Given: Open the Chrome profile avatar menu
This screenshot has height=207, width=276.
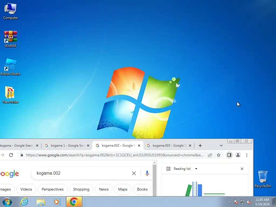Looking at the screenshot, I should (238, 155).
